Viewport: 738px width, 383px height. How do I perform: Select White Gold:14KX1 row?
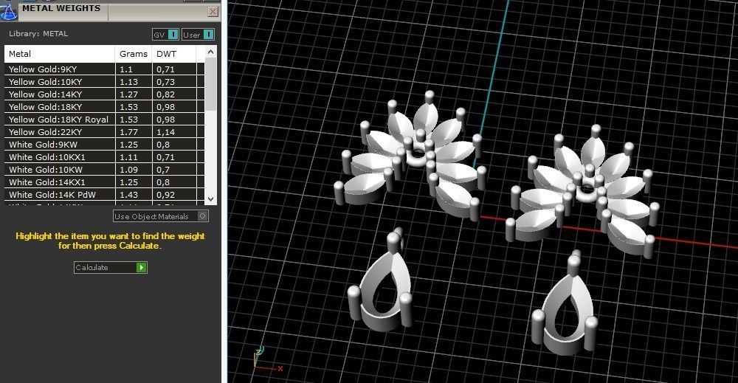105,182
